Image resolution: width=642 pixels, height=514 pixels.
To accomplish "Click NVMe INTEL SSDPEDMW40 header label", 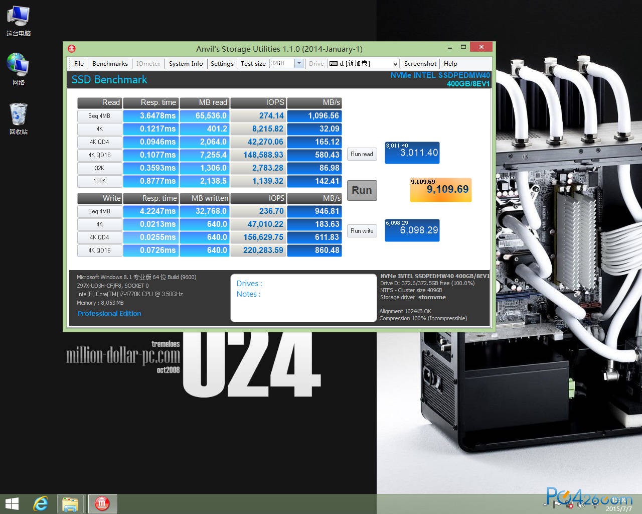I will 440,75.
